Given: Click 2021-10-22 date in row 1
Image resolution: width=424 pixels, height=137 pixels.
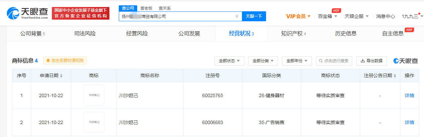Looking at the screenshot, I should [x=51, y=95].
